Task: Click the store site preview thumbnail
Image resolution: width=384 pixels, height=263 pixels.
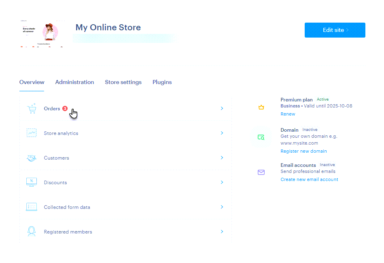Action: 42,34
